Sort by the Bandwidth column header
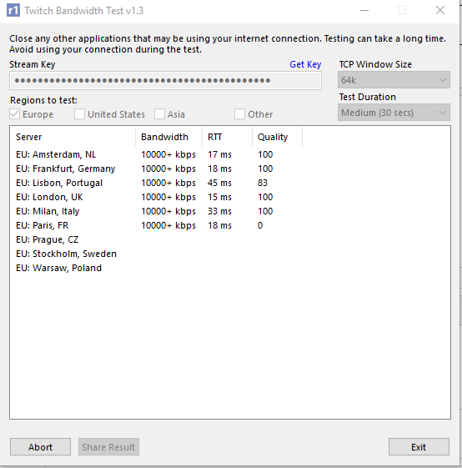This screenshot has width=462, height=468. 169,137
